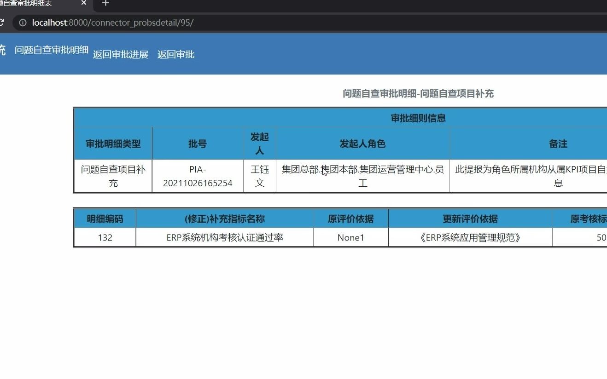Image resolution: width=607 pixels, height=379 pixels.
Task: Open a new browser tab
Action: [105, 3]
